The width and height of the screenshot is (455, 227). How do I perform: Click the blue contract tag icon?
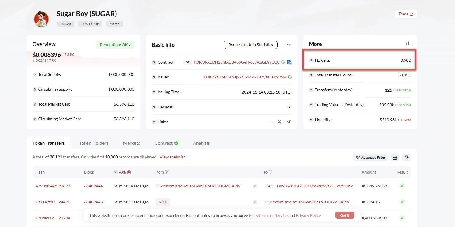(289, 62)
